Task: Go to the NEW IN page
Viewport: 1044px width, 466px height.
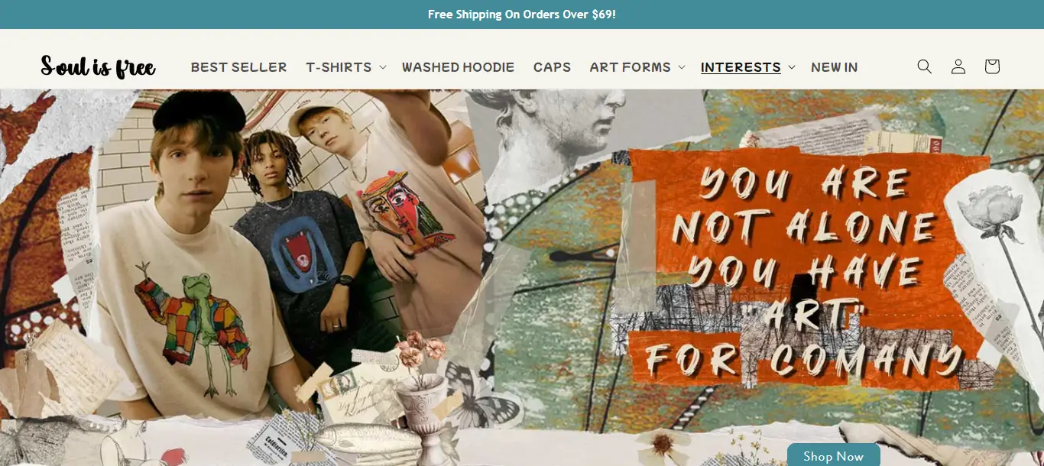Action: 834,67
